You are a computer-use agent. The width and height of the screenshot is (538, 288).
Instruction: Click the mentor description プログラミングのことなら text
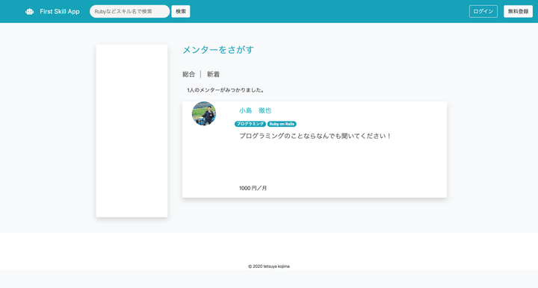pyautogui.click(x=315, y=136)
